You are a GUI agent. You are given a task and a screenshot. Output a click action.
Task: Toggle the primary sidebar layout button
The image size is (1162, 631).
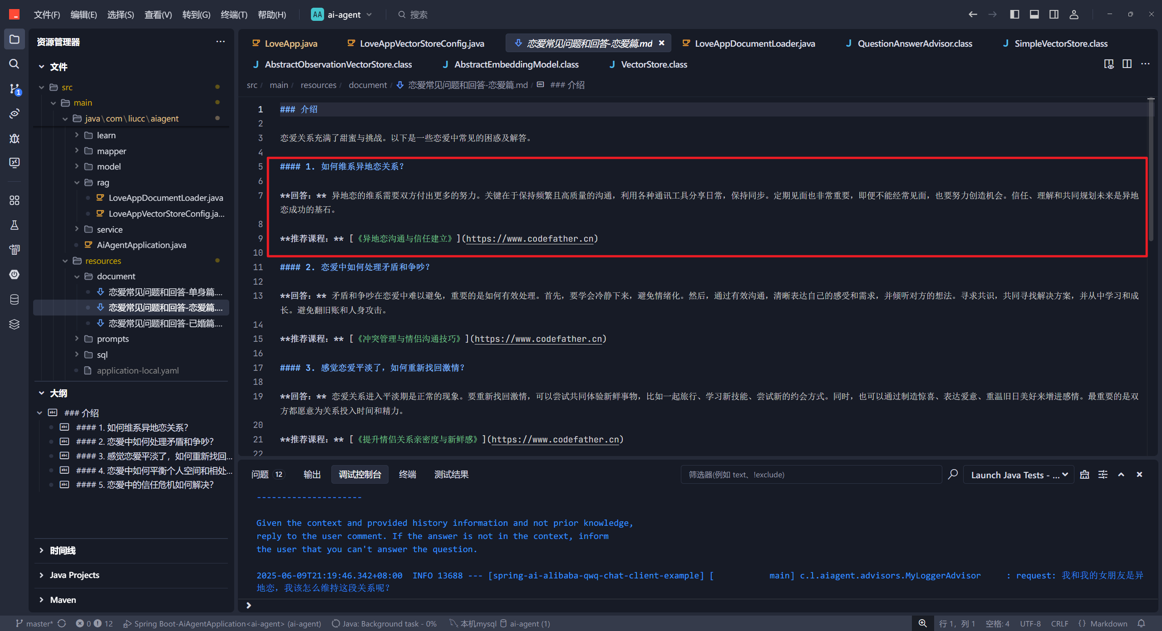tap(1014, 15)
